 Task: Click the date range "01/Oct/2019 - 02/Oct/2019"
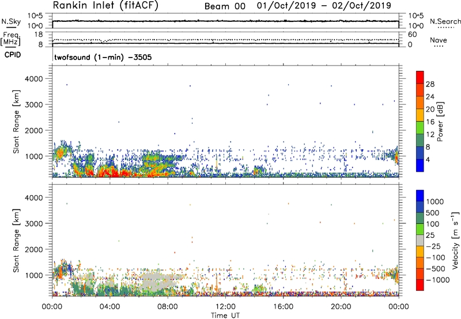(324, 6)
